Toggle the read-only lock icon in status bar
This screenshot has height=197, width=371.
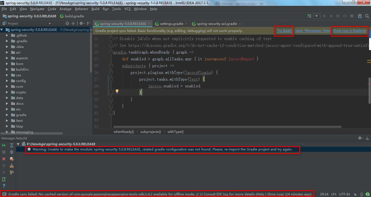click(x=355, y=194)
